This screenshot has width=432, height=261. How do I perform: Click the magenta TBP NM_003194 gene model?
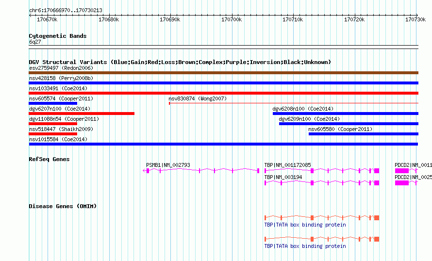pyautogui.click(x=322, y=183)
